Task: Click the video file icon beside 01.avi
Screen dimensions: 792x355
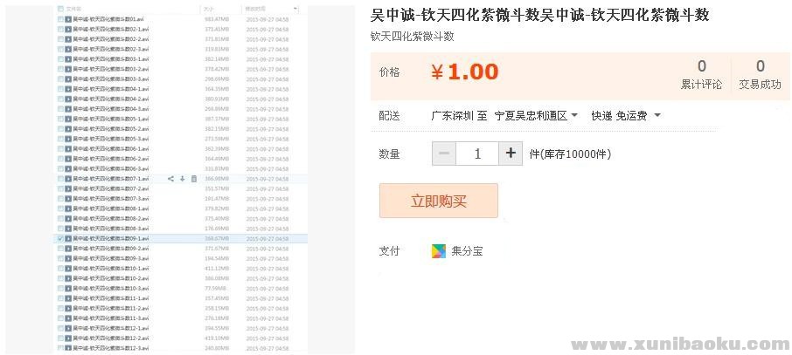Action: click(68, 18)
